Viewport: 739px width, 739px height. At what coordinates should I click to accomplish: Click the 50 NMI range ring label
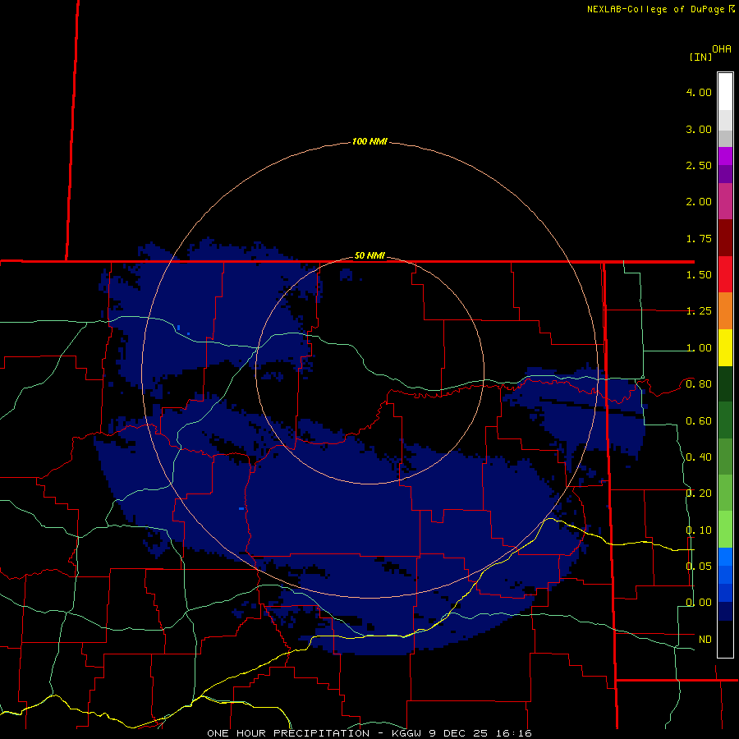(369, 255)
